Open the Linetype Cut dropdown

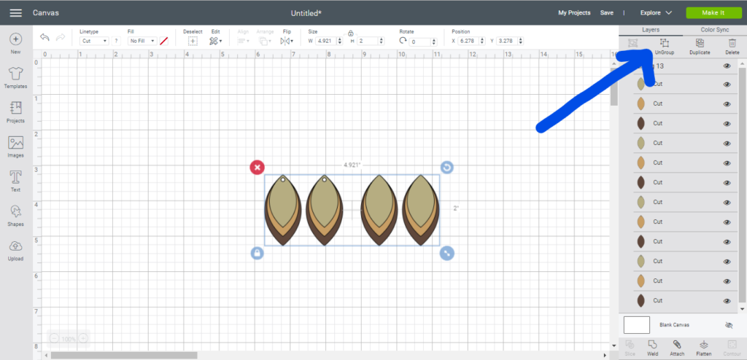pos(94,41)
